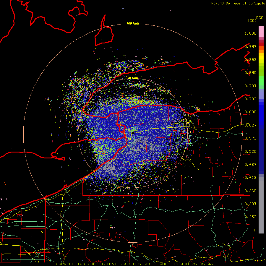Click the TH threshold label
The width and height of the screenshot is (266, 266).
pos(254,230)
